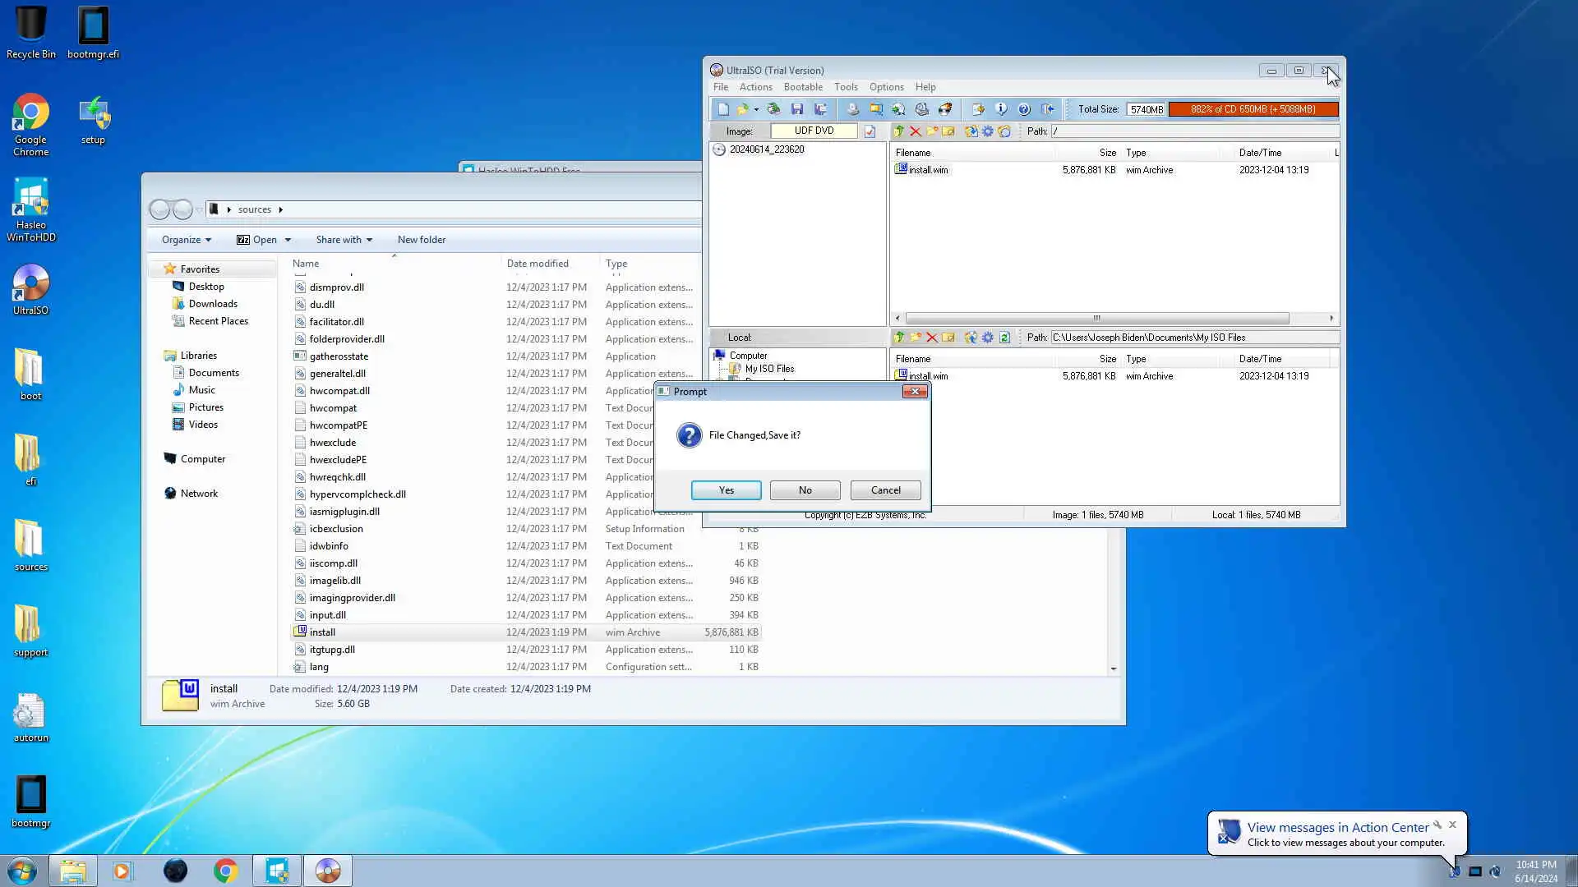Click the orange disc capacity usage bar
Image resolution: width=1578 pixels, height=887 pixels.
click(1253, 109)
